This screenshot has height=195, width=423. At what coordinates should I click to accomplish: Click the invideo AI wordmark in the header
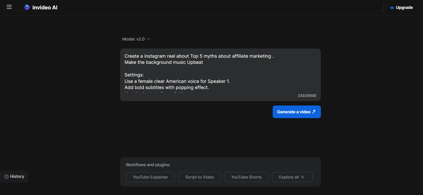click(x=45, y=7)
